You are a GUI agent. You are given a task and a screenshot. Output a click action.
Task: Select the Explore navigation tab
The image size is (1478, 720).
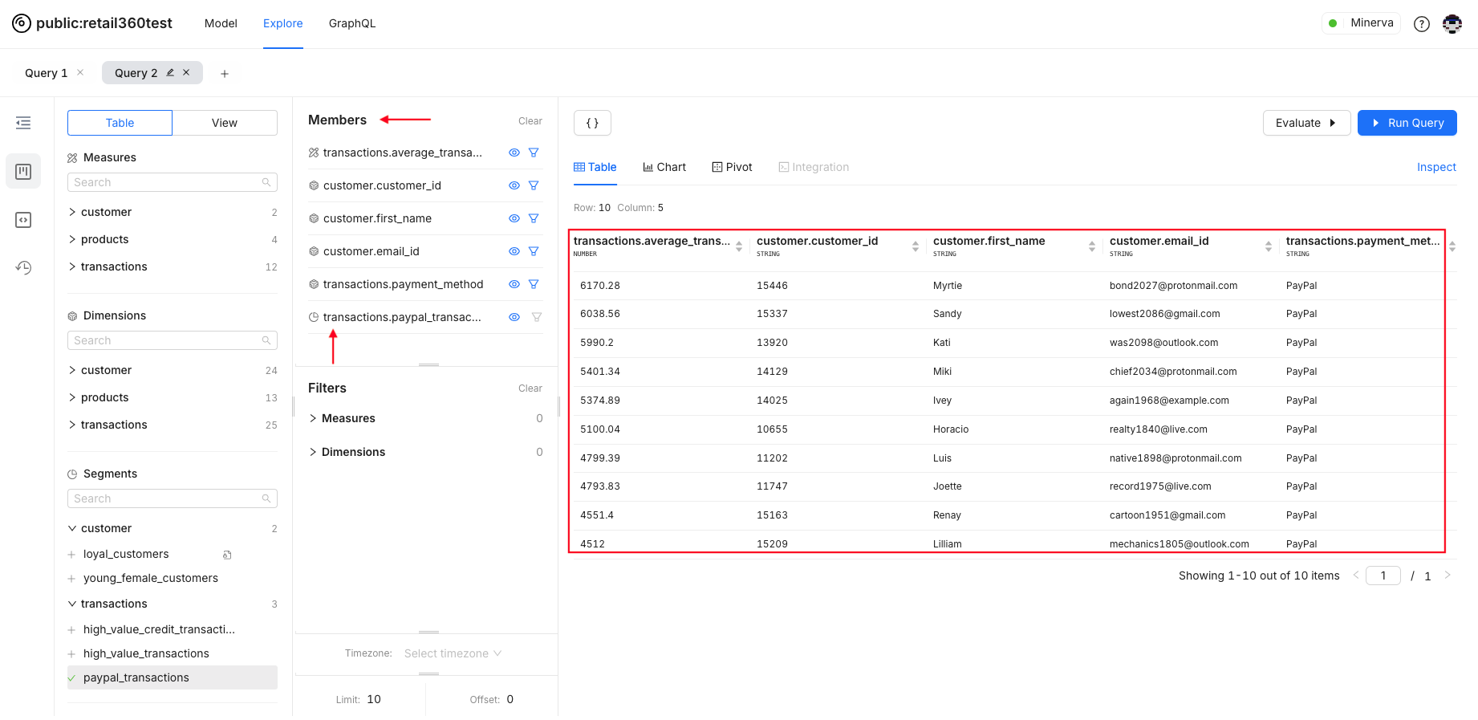point(283,23)
